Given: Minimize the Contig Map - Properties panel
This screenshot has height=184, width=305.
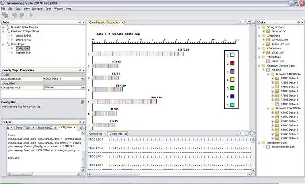Looking at the screenshot, I should [x=80, y=70].
